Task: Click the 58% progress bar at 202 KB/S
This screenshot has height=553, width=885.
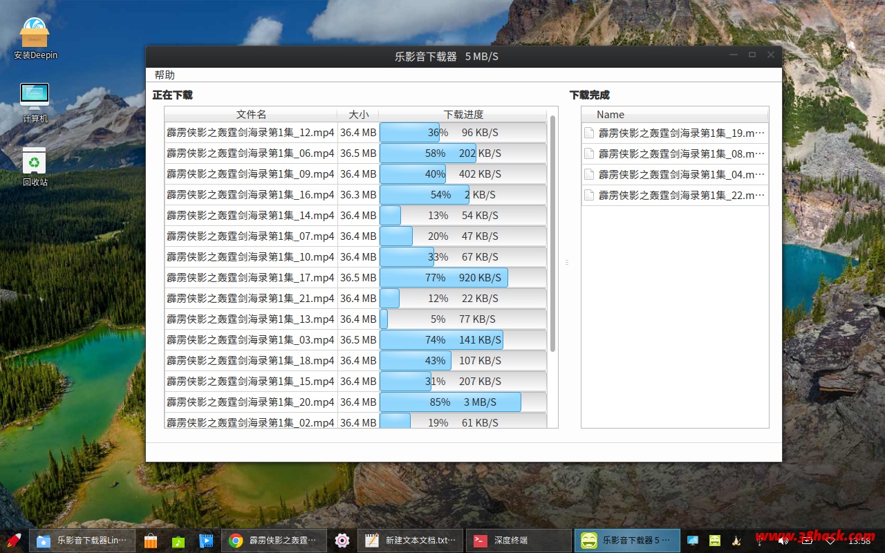Action: [x=463, y=153]
